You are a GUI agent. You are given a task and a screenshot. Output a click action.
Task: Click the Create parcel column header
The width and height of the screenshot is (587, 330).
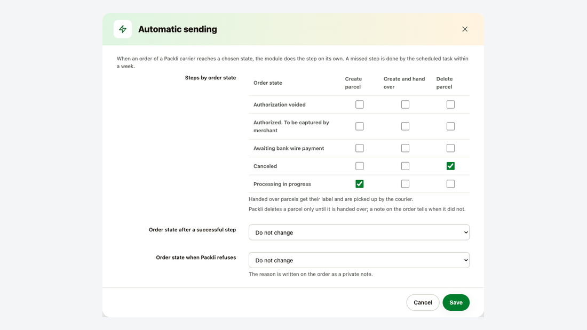(x=353, y=83)
